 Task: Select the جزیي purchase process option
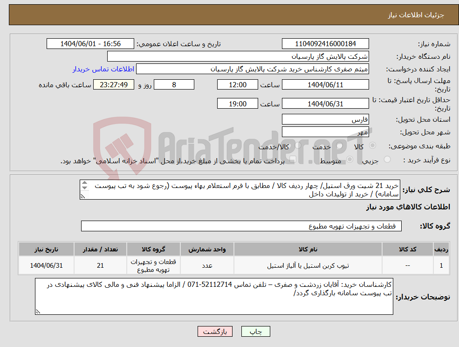coord(386,160)
